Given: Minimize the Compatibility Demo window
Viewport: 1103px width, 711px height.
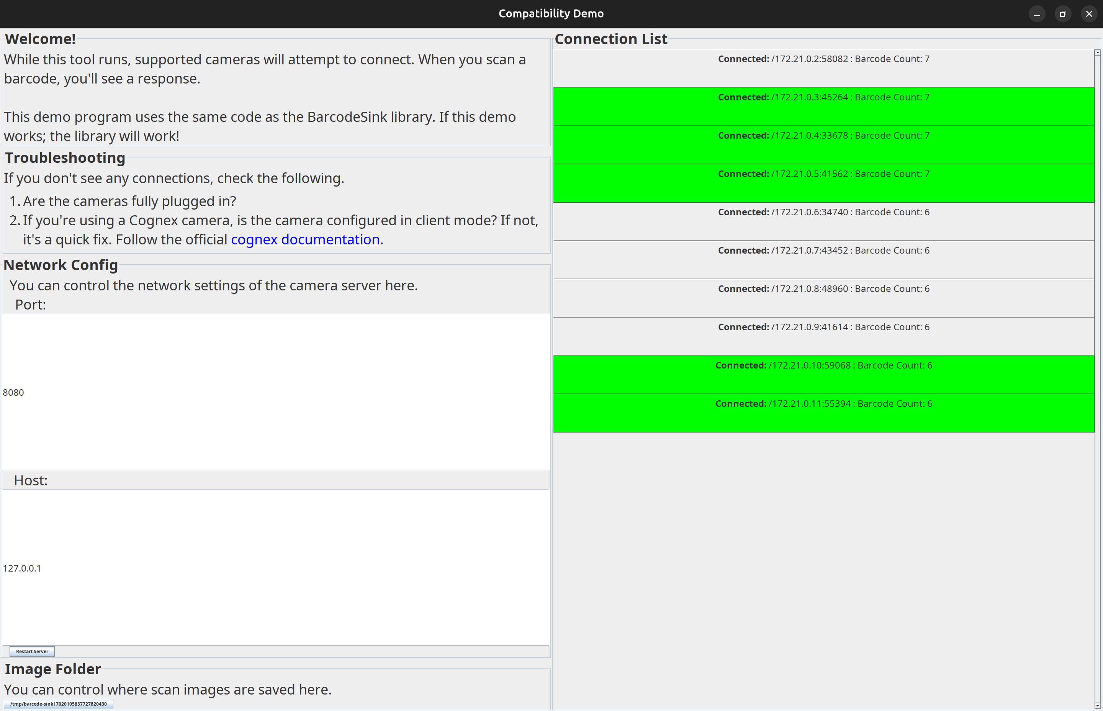Looking at the screenshot, I should [x=1037, y=13].
